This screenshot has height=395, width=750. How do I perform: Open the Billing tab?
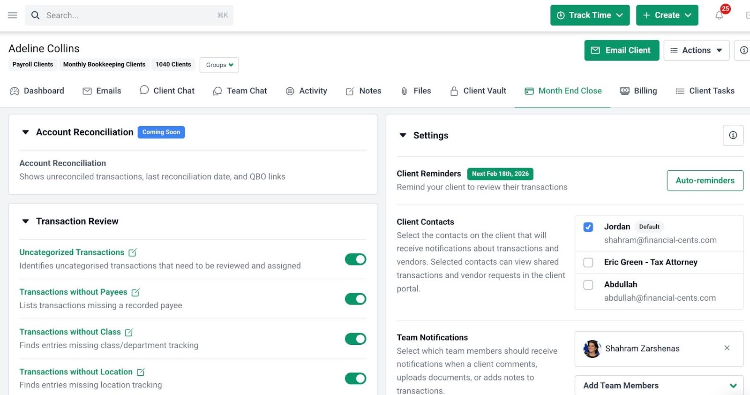click(638, 91)
